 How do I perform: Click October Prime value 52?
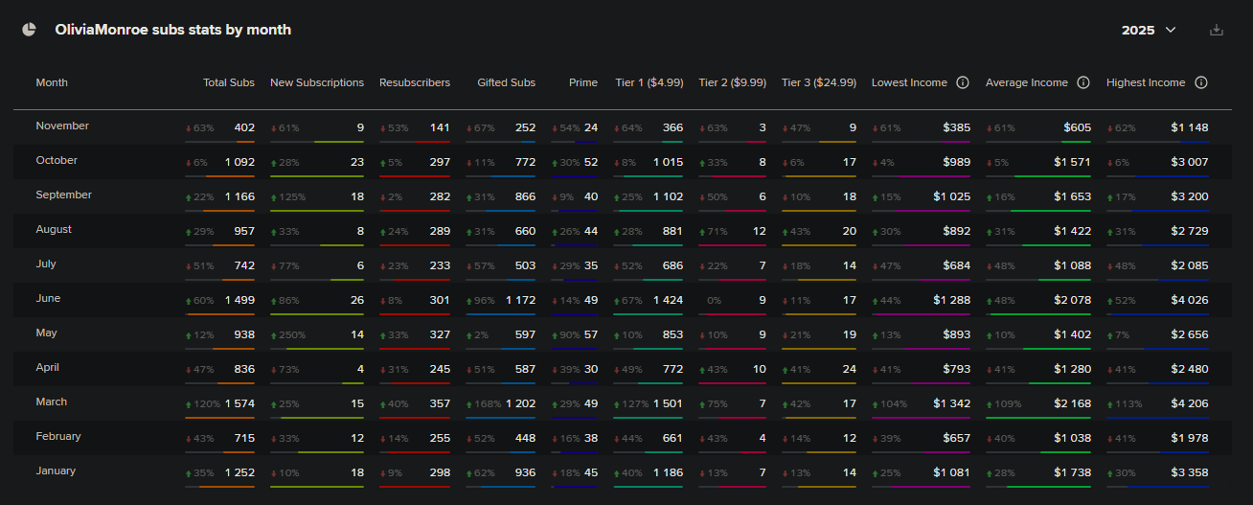pos(591,162)
